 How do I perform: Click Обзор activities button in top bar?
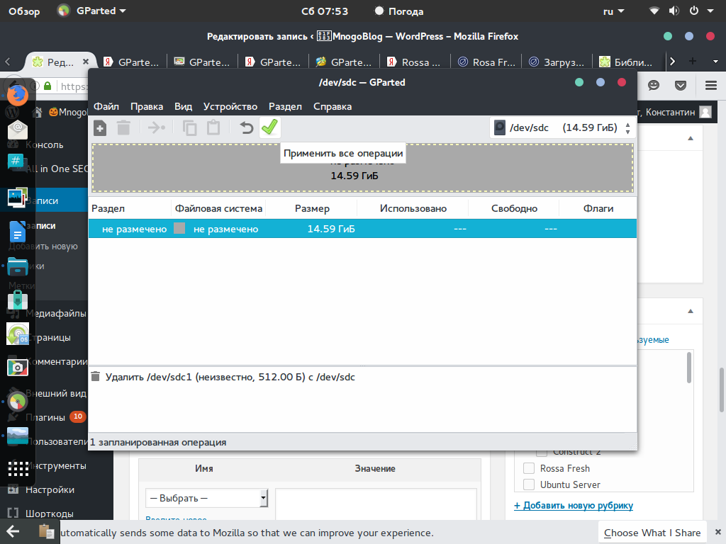pos(24,11)
